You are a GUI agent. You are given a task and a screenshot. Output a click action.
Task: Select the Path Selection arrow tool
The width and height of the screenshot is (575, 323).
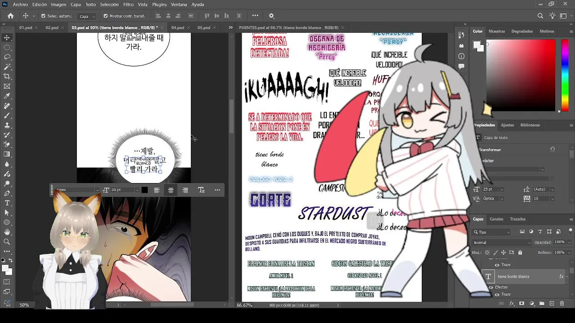[x=7, y=213]
